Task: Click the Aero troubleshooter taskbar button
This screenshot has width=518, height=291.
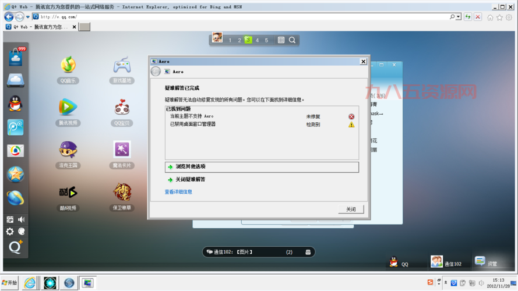Action: coord(88,283)
